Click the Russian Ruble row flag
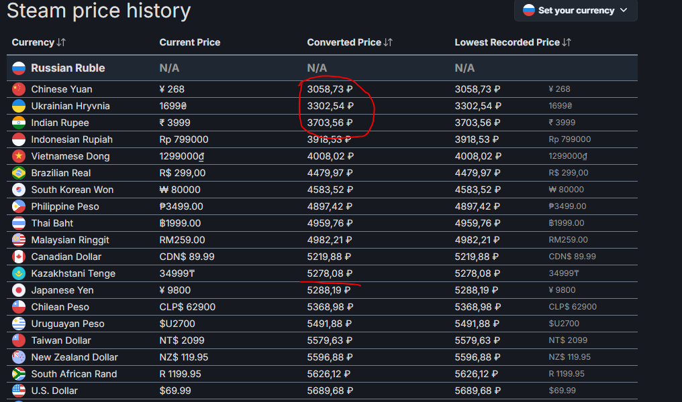 pyautogui.click(x=19, y=68)
